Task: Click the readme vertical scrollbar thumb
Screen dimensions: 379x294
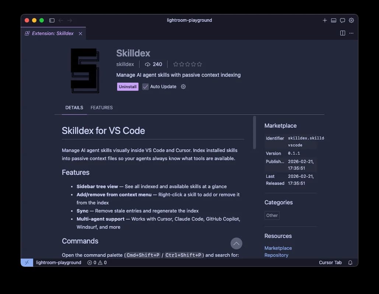Action: pyautogui.click(x=254, y=132)
